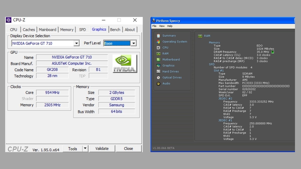Click the 250.000000 MHz frequency value
Screen dimensions: 301x169
click(261, 123)
